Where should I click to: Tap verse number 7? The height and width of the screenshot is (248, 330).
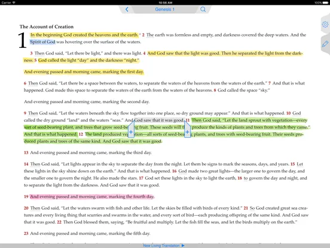pos(270,83)
